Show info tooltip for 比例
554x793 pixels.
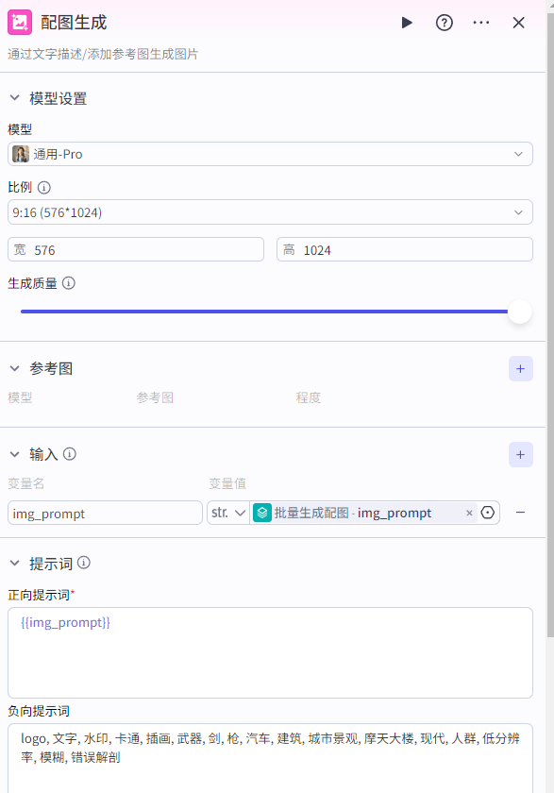pyautogui.click(x=44, y=188)
